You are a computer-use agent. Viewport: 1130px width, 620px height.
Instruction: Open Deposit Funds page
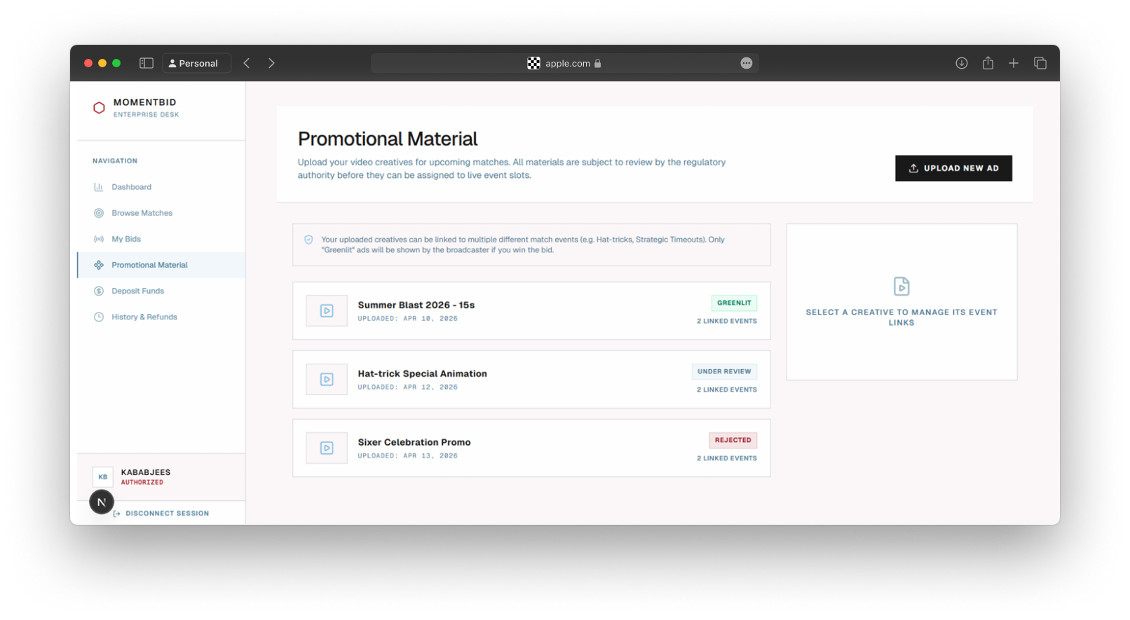tap(161, 291)
